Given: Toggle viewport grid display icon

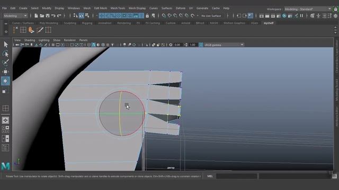Looking at the screenshot, I should tap(53, 45).
